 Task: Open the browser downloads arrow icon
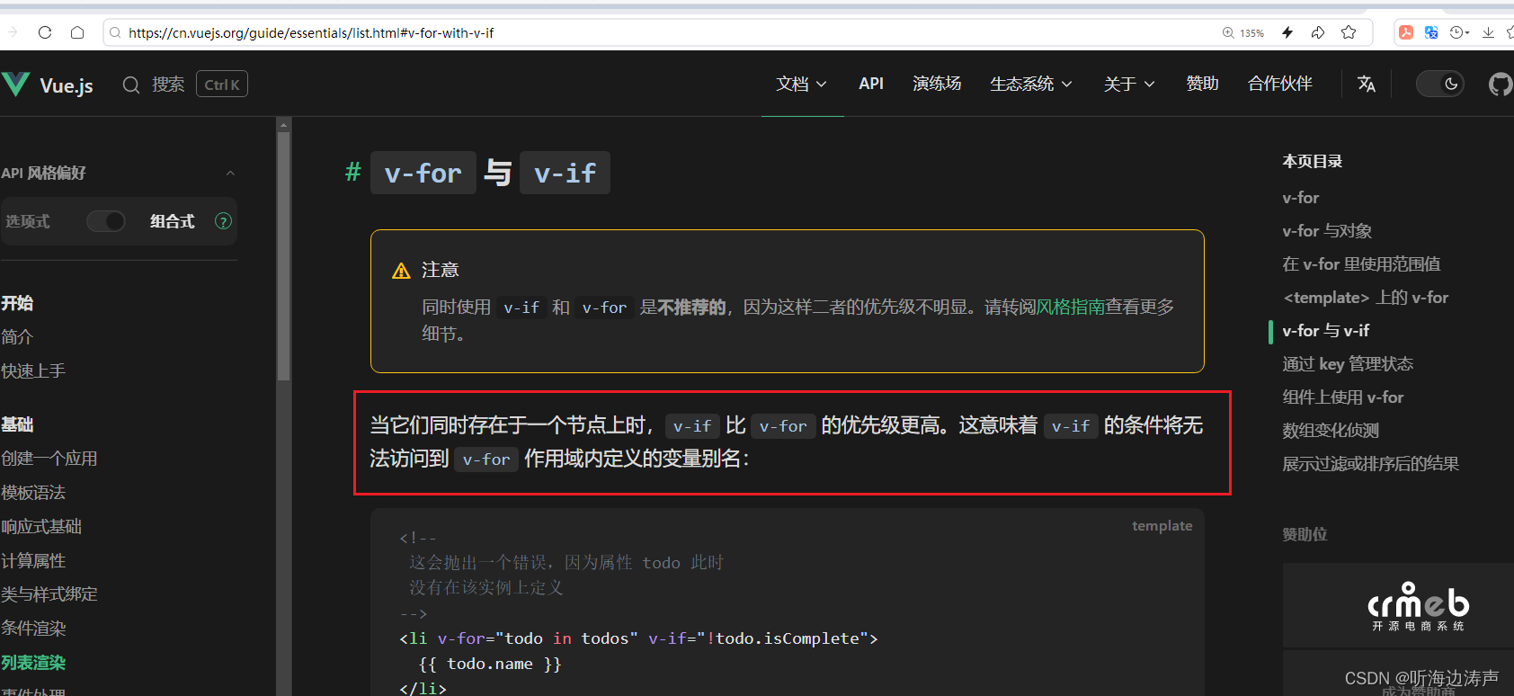click(x=1489, y=32)
